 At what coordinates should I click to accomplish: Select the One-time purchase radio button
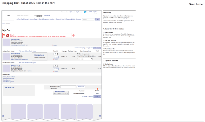coord(78,54)
